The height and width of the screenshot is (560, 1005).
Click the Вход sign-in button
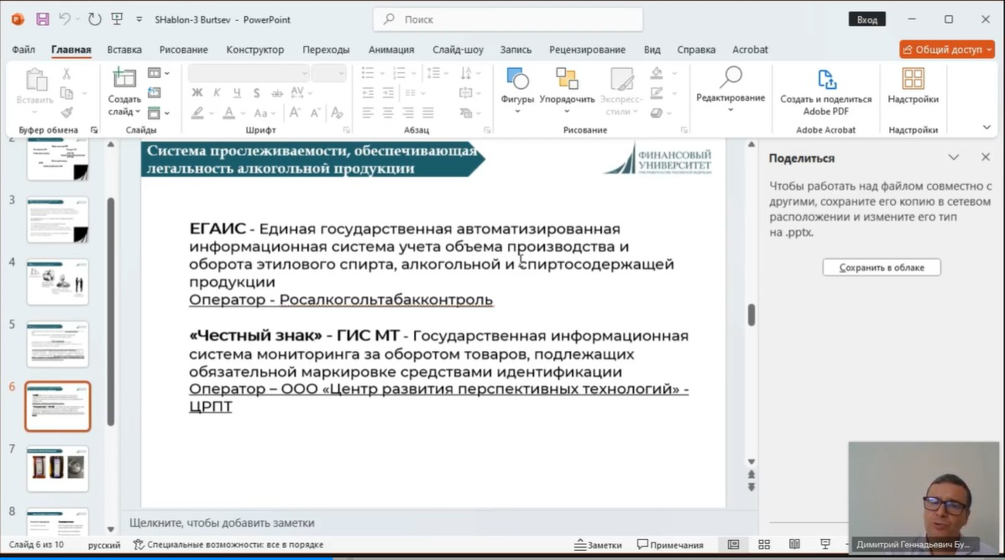(x=866, y=19)
